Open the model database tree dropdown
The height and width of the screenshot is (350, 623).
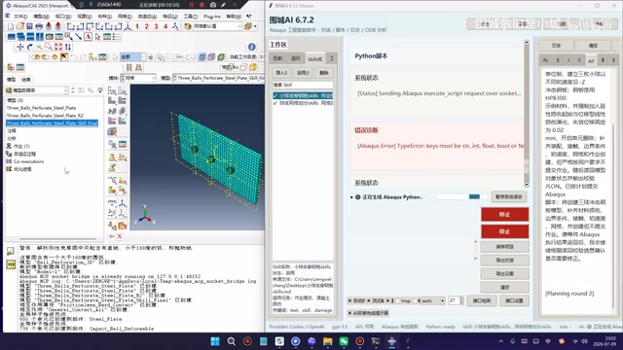point(37,90)
